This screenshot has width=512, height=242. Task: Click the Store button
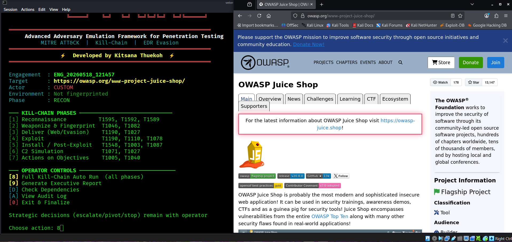[x=441, y=63]
